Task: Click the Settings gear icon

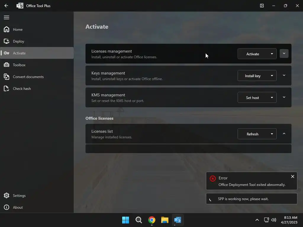Action: (x=7, y=195)
